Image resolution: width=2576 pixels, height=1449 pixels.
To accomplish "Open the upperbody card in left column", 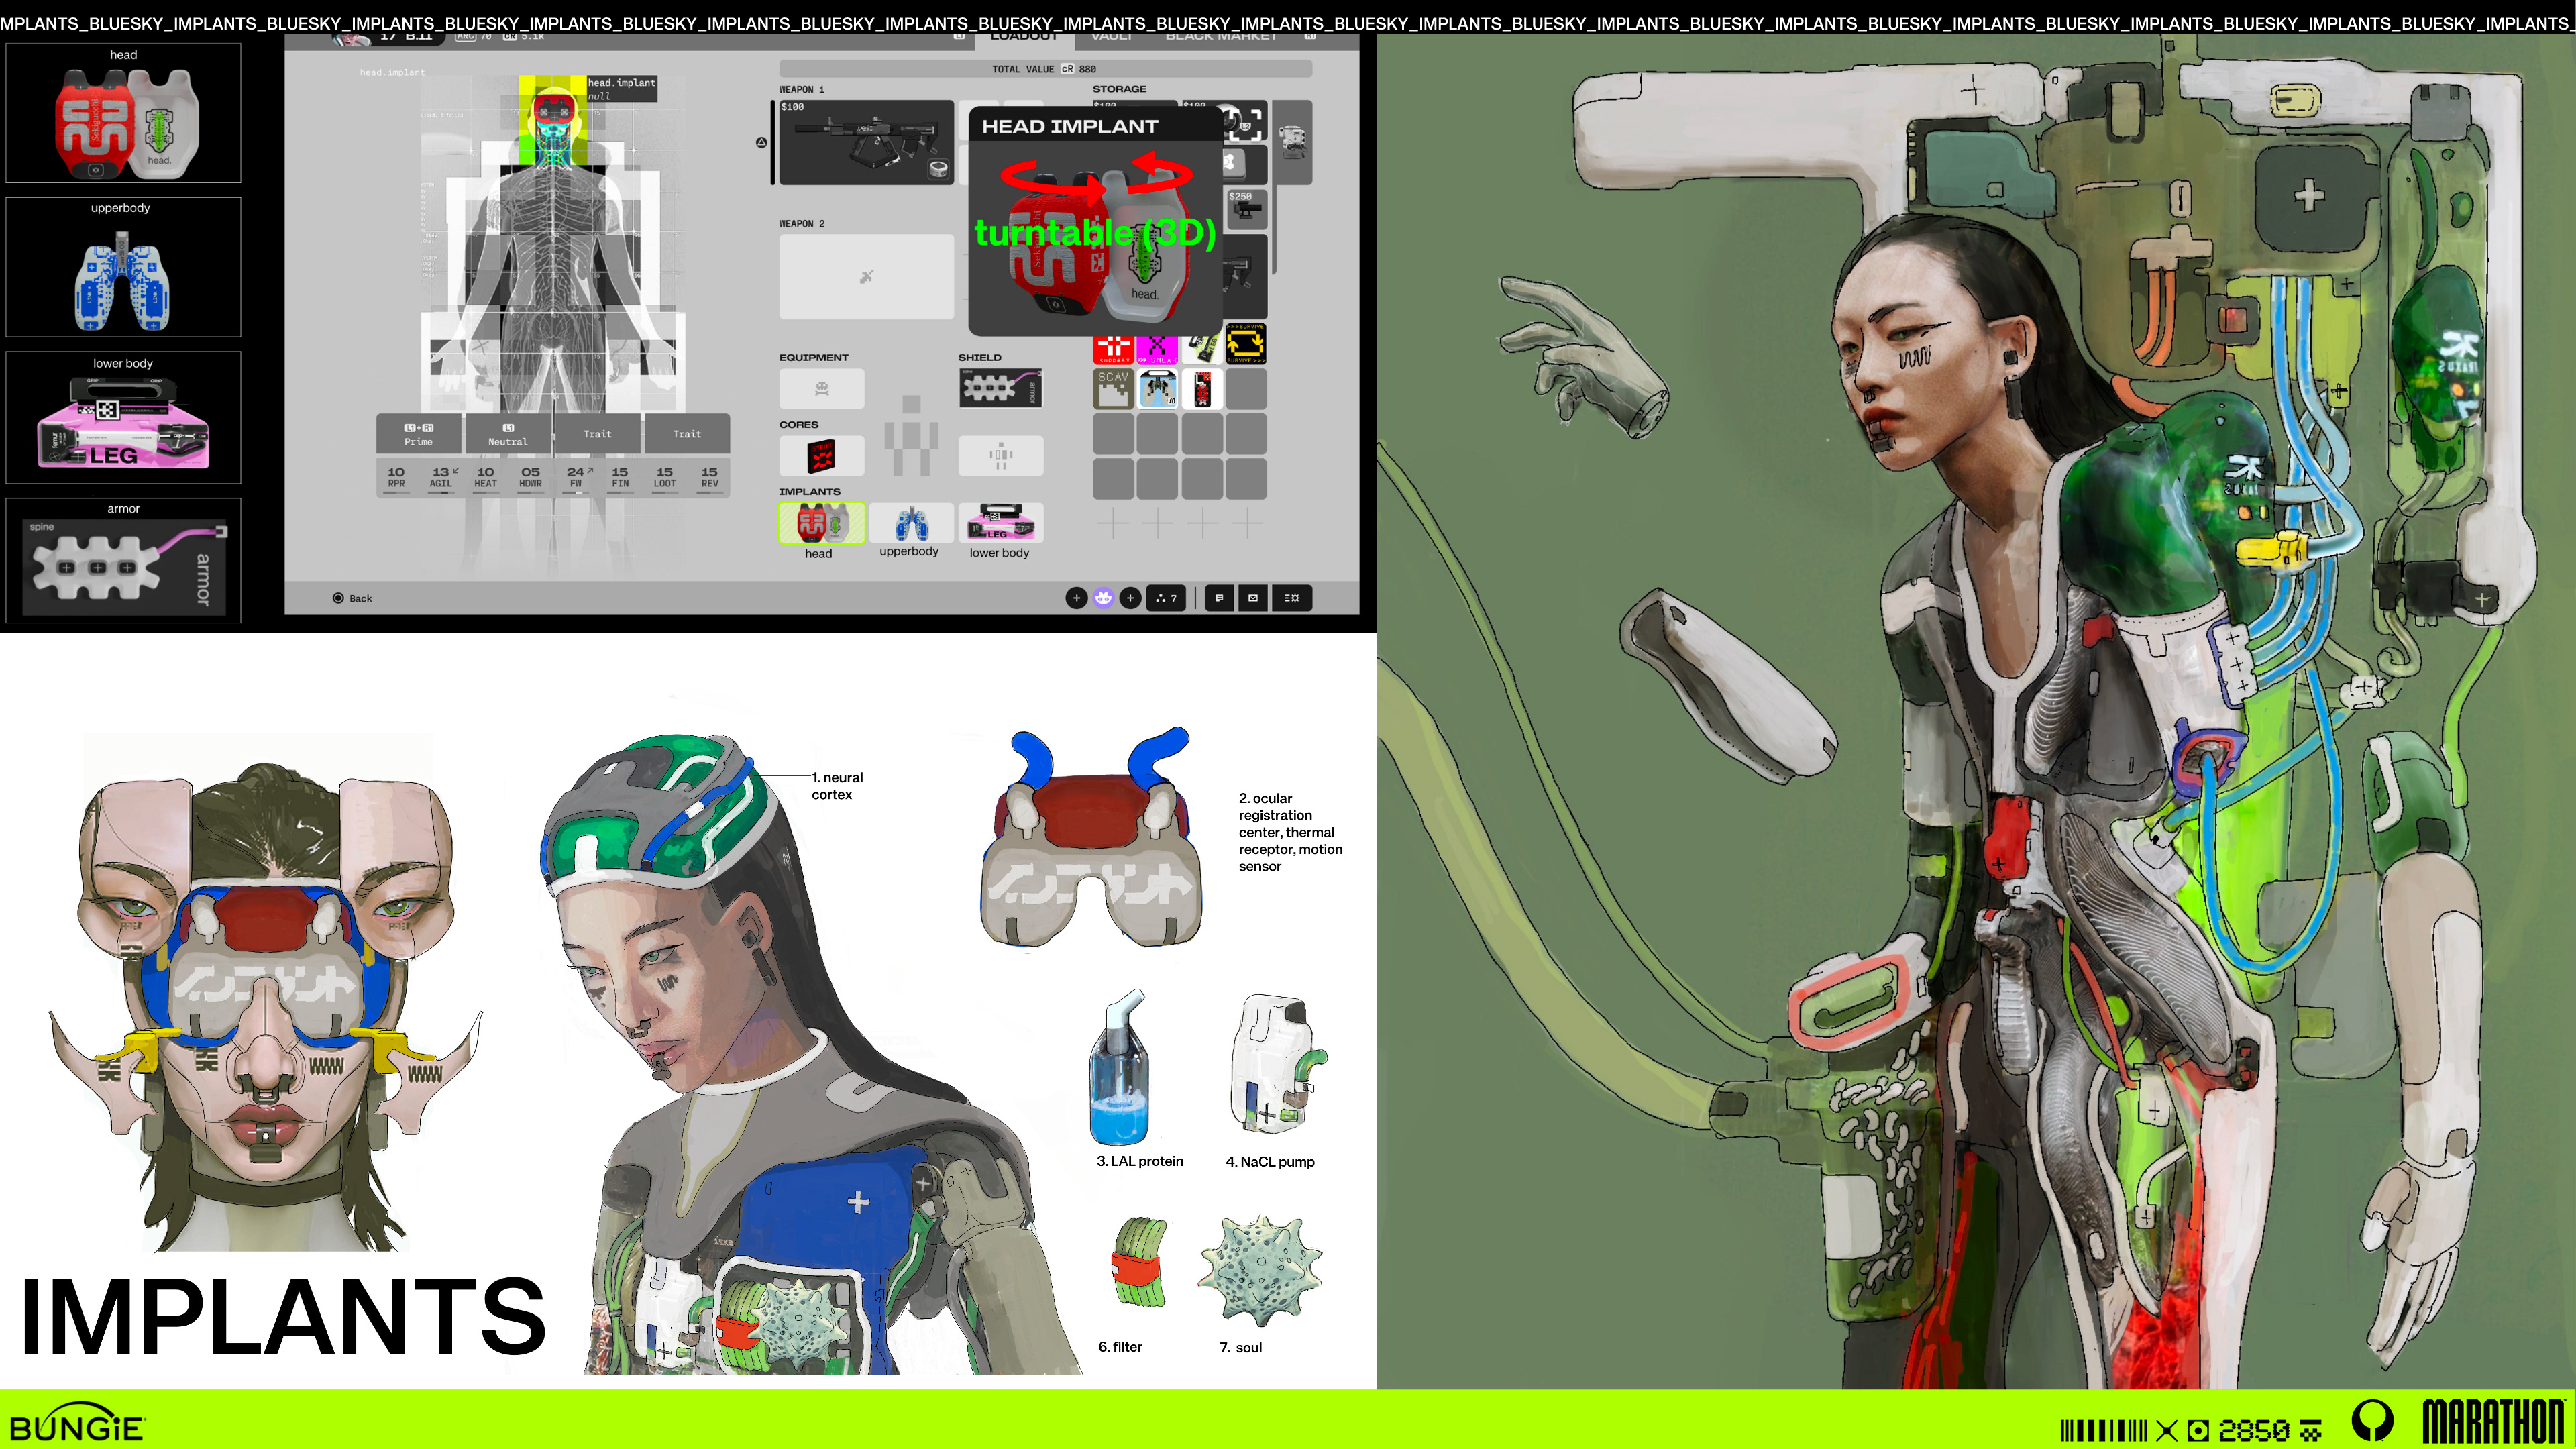I will (123, 267).
